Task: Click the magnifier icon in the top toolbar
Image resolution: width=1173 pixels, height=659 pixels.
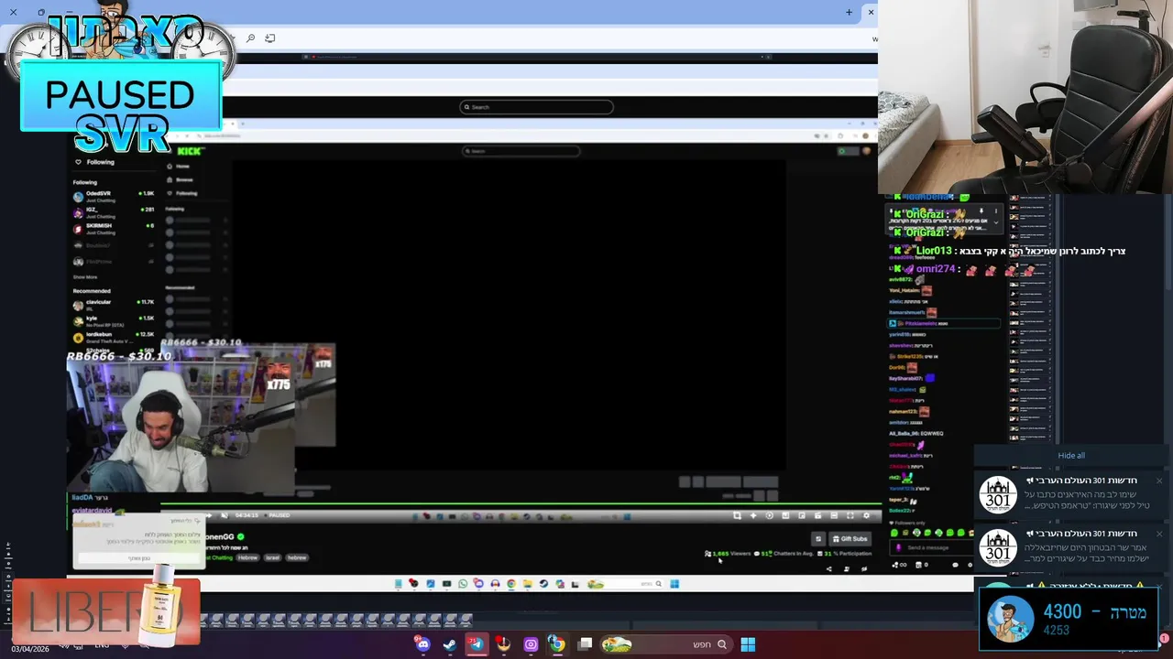Action: click(x=250, y=38)
